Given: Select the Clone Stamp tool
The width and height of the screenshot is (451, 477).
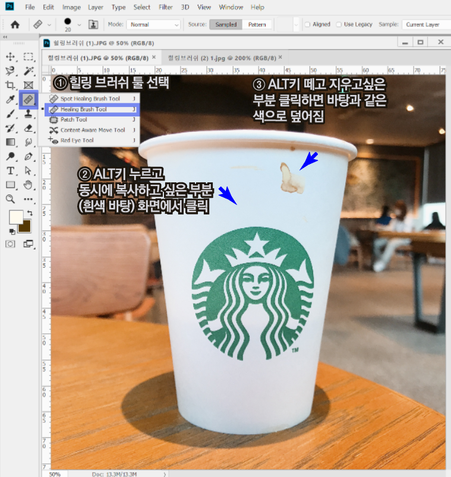Looking at the screenshot, I should (29, 114).
